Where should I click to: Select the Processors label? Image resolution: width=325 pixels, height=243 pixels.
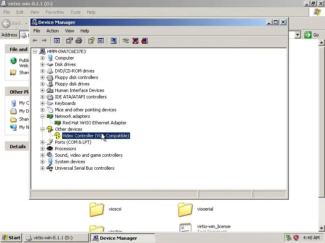coord(65,149)
